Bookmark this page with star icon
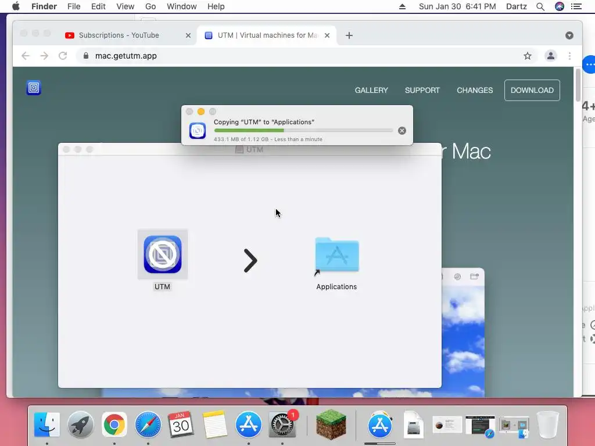This screenshot has width=595, height=446. click(x=528, y=56)
